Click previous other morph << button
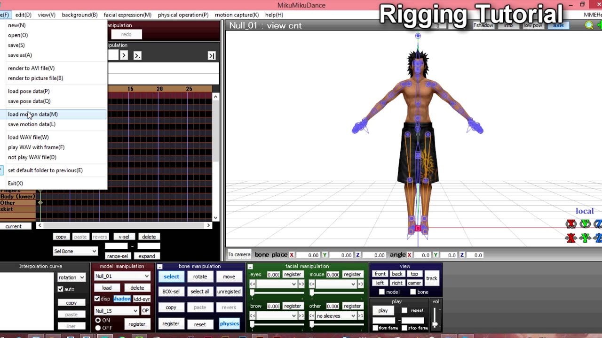The image size is (602, 338). (x=312, y=316)
